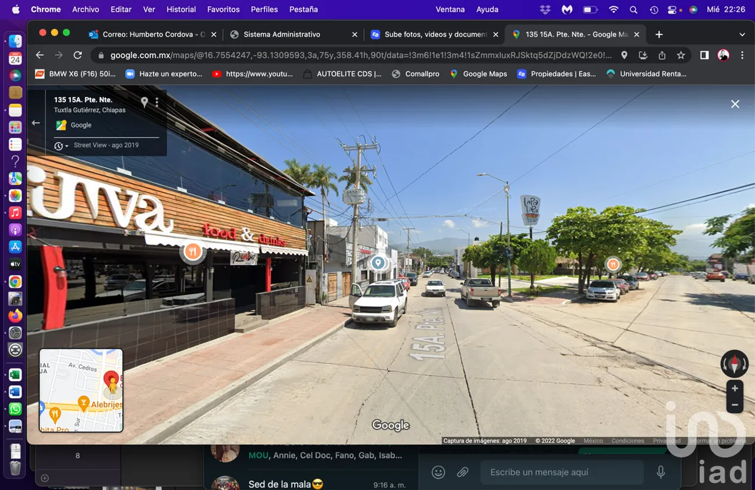Click the Malwarebytes icon in the menu bar
The height and width of the screenshot is (490, 755).
pos(567,9)
